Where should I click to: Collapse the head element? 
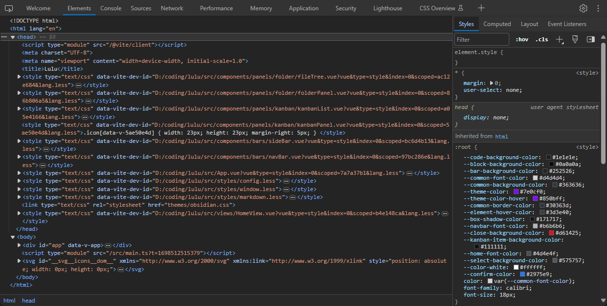[x=12, y=36]
